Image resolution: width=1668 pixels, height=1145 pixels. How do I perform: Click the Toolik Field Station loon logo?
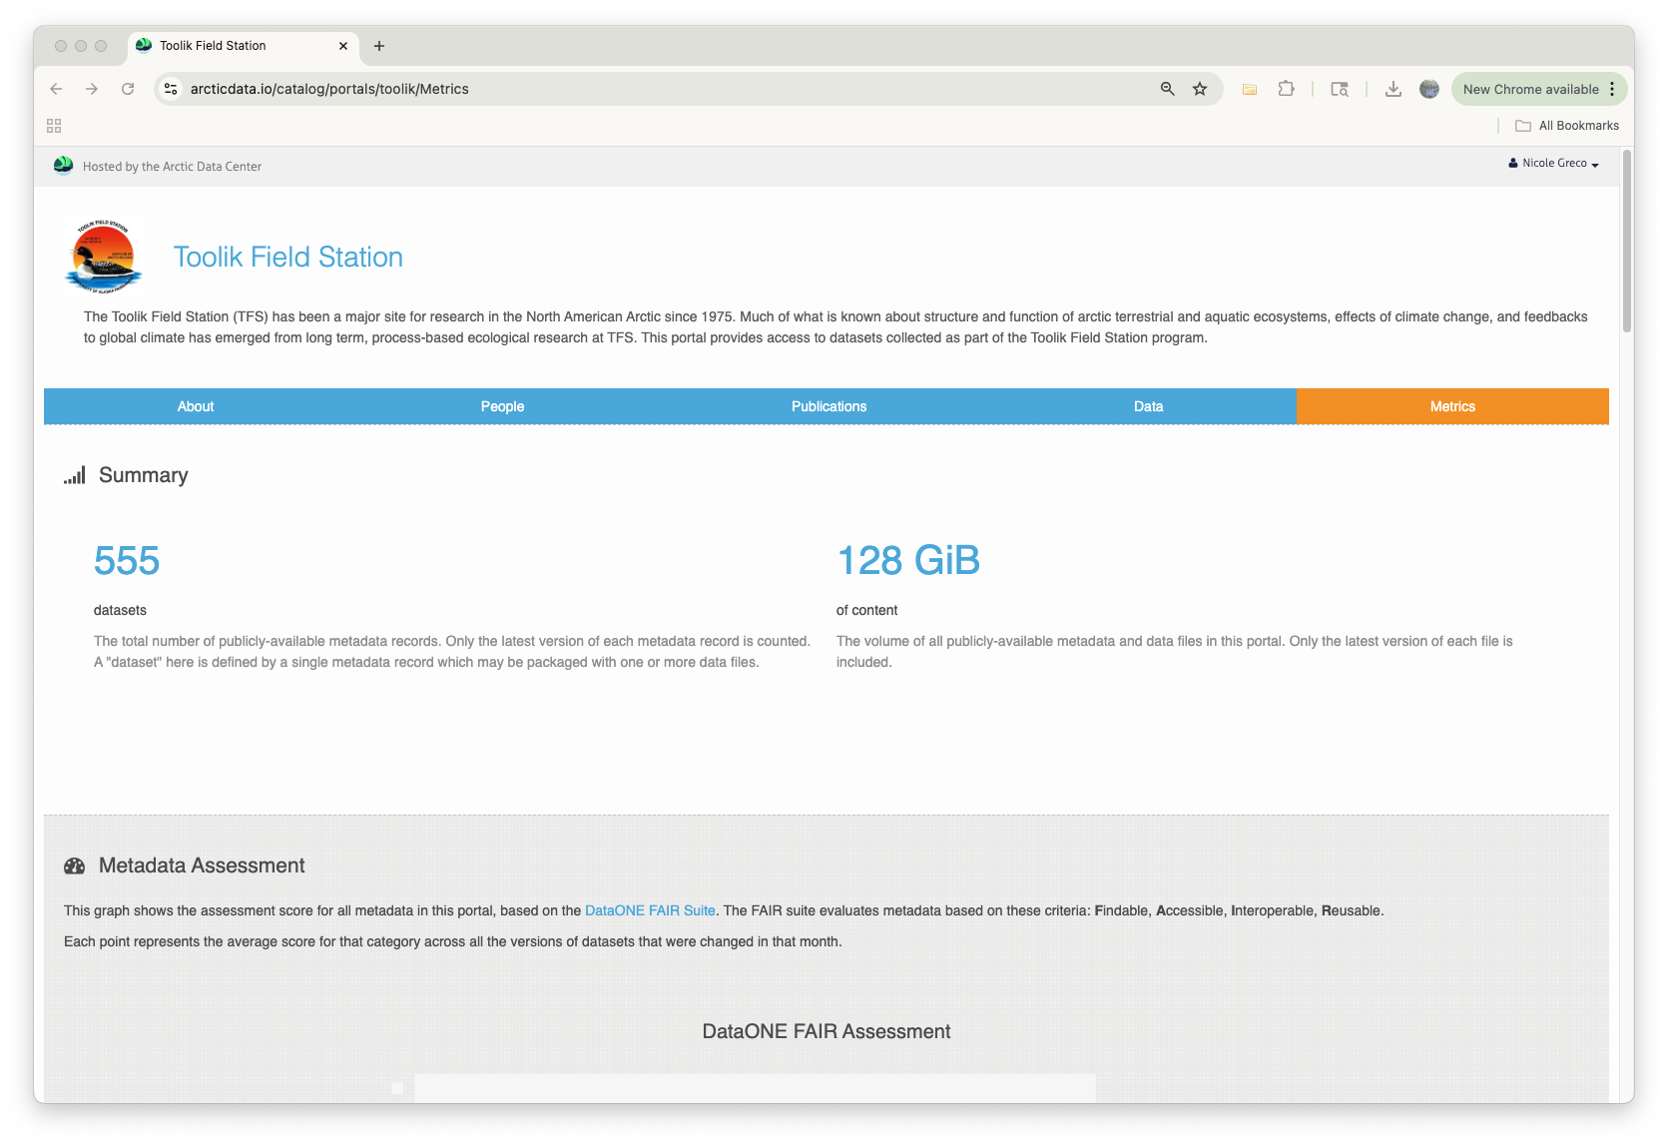click(103, 256)
